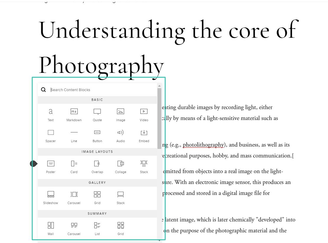This screenshot has height=243, width=328.
Task: Insert a Spacer block
Action: 51,136
